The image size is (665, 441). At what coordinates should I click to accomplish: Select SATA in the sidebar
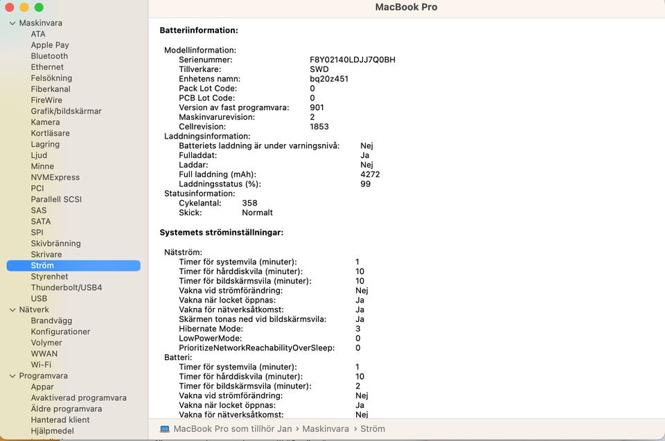point(41,222)
